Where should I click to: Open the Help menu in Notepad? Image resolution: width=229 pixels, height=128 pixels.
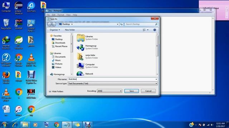pyautogui.click(x=75, y=15)
